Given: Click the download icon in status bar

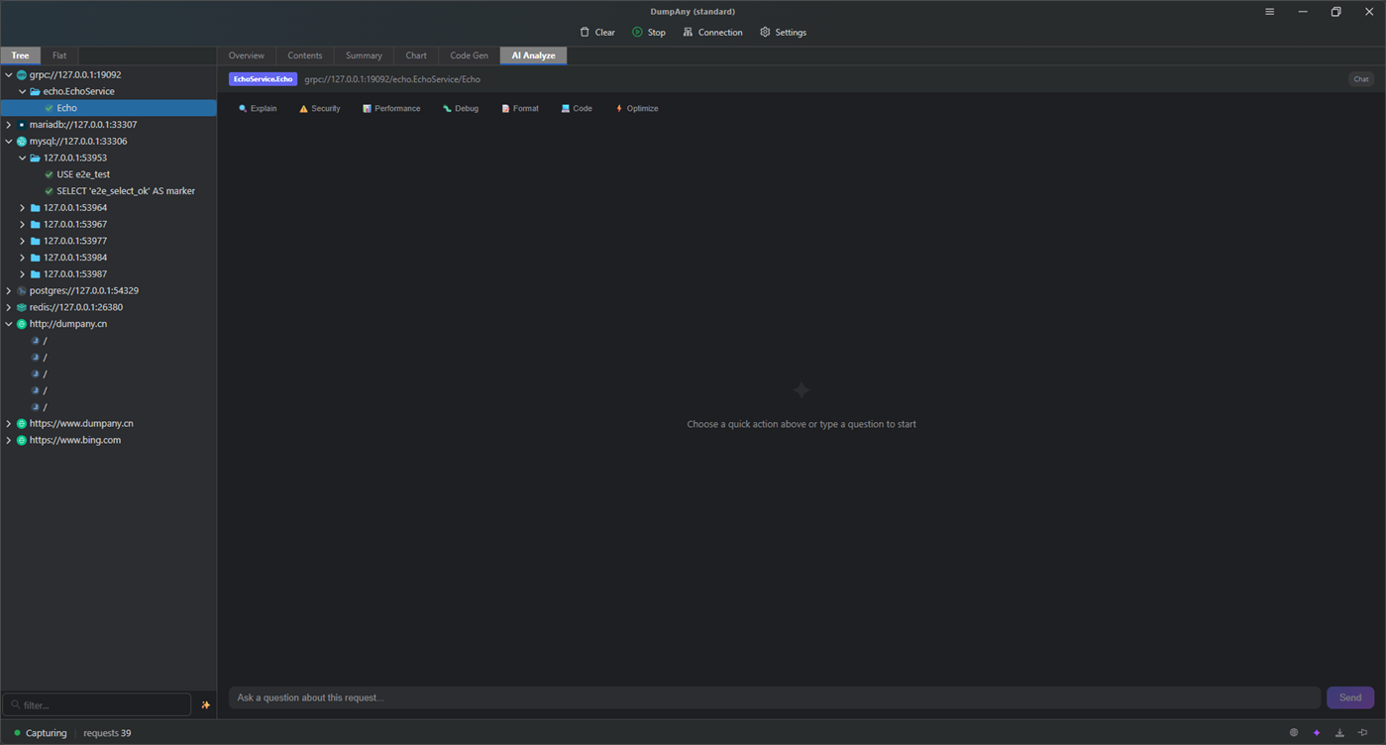Looking at the screenshot, I should [1339, 733].
